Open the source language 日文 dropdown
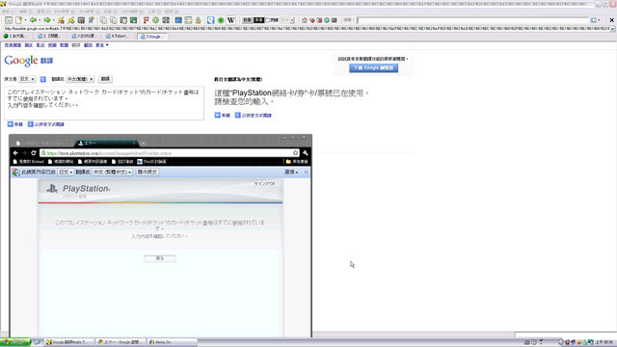Viewport: 617px width, 347px height. pos(27,79)
